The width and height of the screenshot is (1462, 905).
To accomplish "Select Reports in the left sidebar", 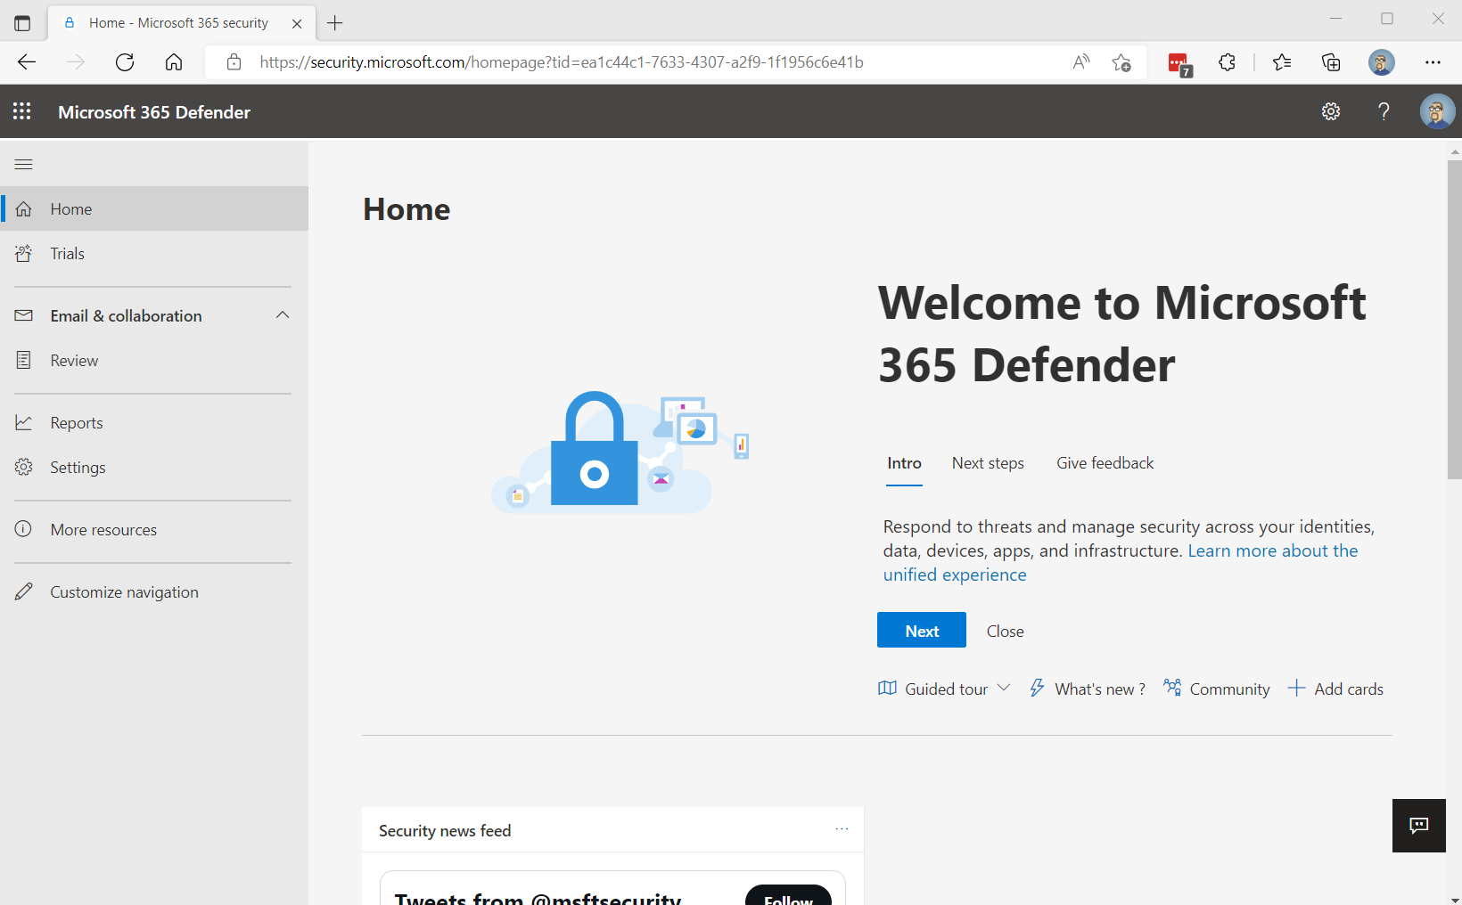I will point(76,422).
